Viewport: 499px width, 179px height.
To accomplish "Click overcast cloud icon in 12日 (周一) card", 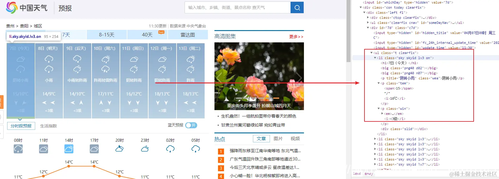I will pos(162,59).
